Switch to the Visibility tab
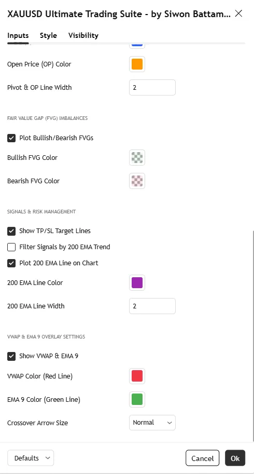 (83, 35)
